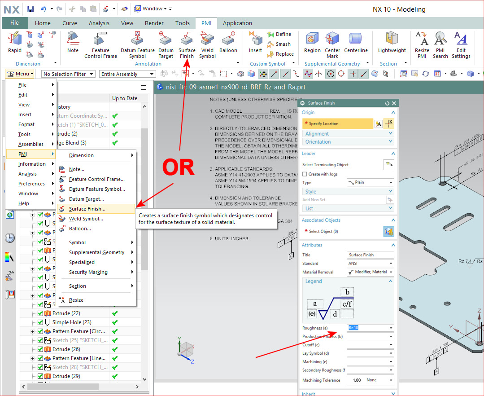This screenshot has height=396, width=484.
Task: Click Smash custom symbol
Action: [x=279, y=44]
